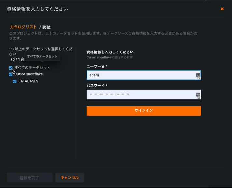The image size is (232, 188).
Task: Uncheck the すべてのデータセット checkbox
Action: tap(11, 68)
